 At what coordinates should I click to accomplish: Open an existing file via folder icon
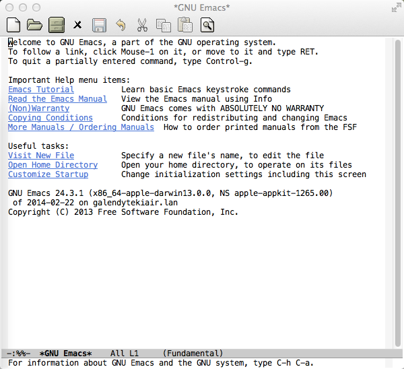[x=34, y=26]
